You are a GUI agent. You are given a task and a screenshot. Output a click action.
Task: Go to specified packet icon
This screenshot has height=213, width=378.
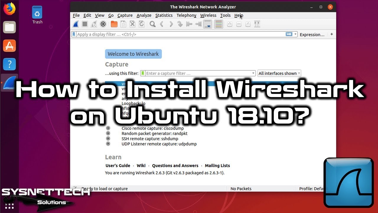[x=180, y=24]
